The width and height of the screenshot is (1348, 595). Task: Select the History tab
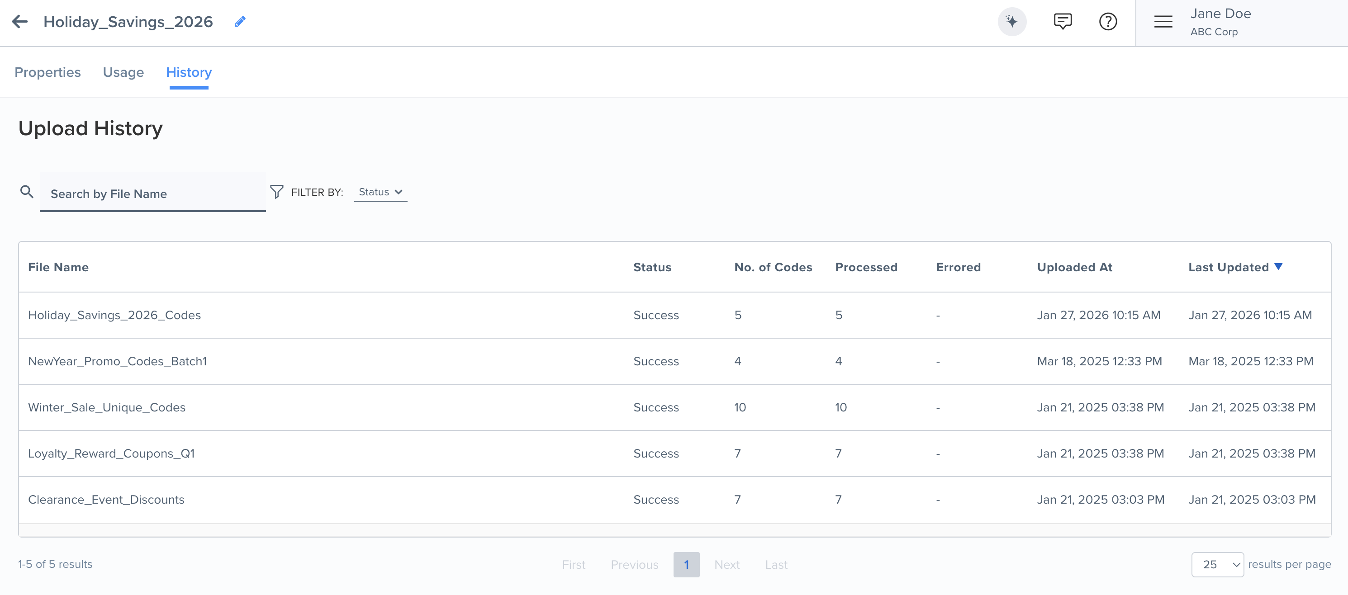188,72
